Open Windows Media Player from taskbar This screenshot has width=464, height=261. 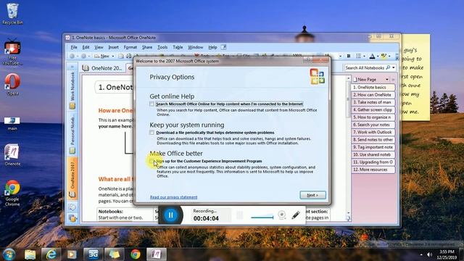click(x=72, y=254)
